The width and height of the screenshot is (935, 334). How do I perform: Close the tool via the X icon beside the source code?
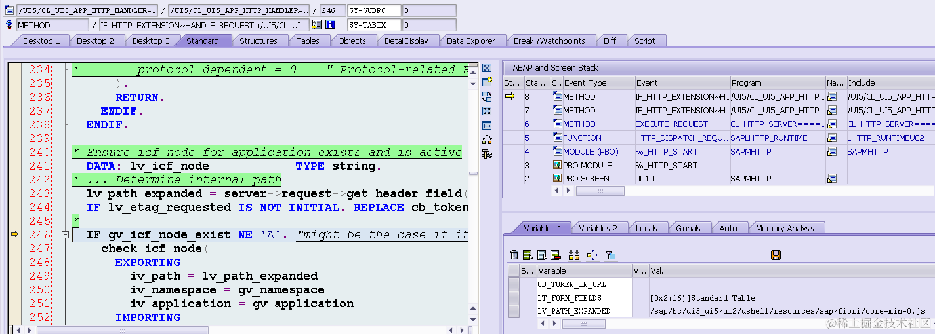click(487, 68)
